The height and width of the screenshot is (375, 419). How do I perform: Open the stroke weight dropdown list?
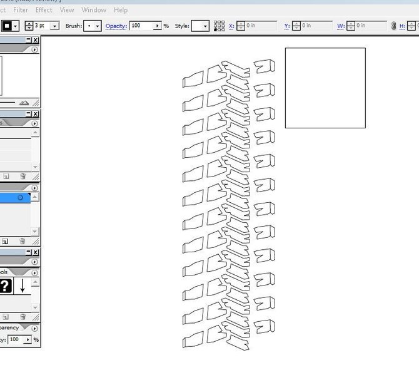[x=55, y=26]
